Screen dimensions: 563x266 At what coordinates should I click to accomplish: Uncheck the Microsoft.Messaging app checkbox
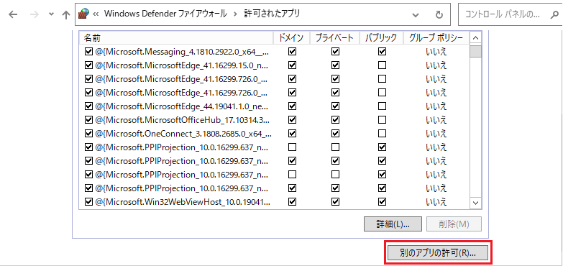click(x=88, y=52)
